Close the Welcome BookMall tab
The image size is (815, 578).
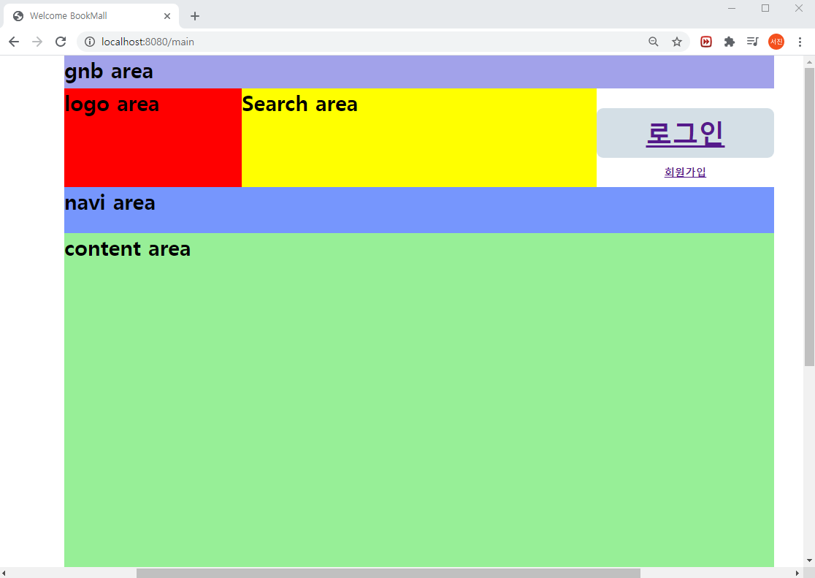click(x=167, y=16)
